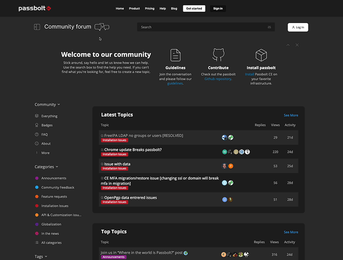The image size is (343, 260).
Task: Toggle the sidebar panel icon
Action: tap(37, 27)
